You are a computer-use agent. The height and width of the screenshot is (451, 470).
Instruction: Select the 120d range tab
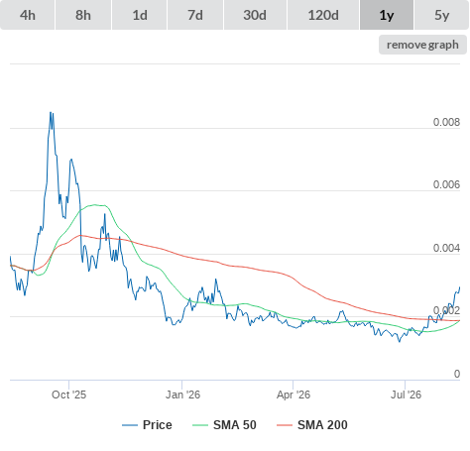(x=323, y=15)
